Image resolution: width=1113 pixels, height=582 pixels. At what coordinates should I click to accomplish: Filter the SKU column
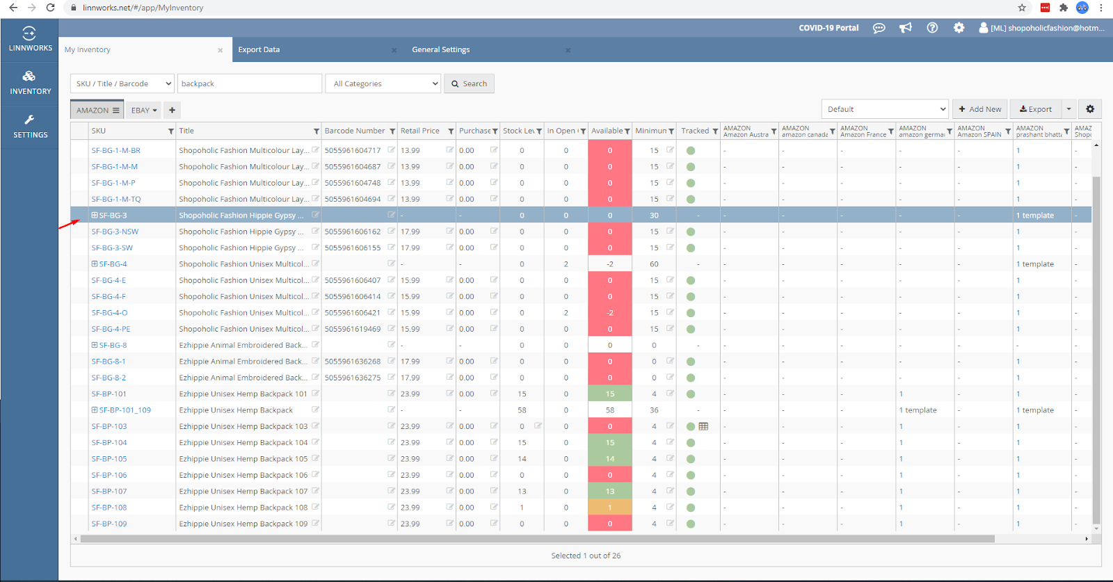click(x=170, y=131)
